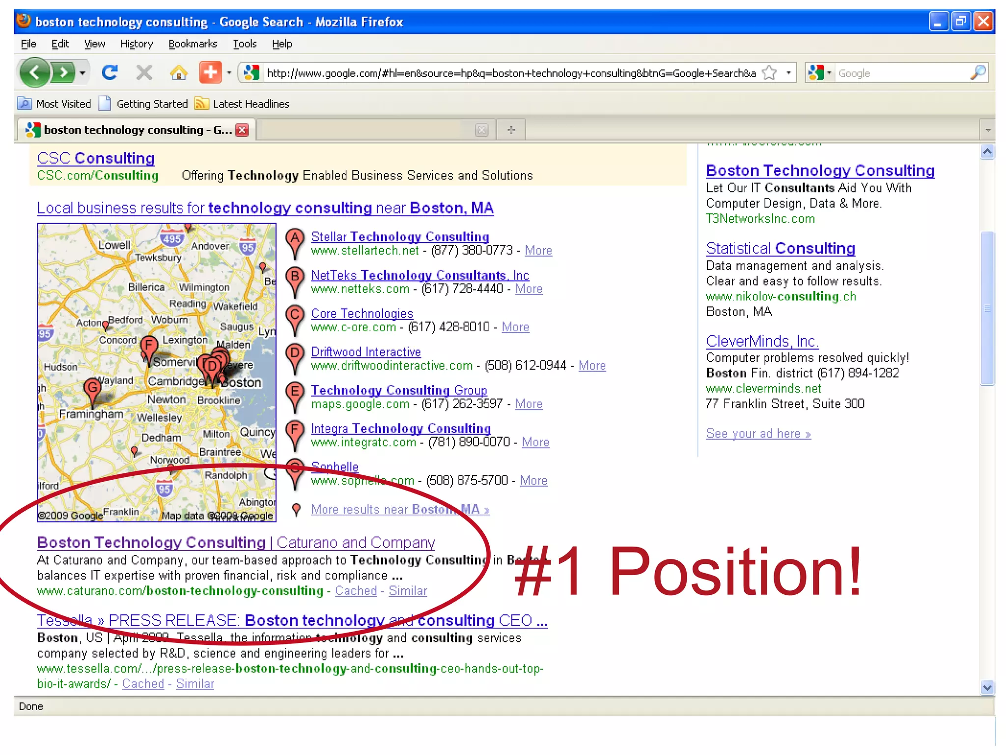Click into the Google search box
Image resolution: width=1006 pixels, height=755 pixels.
point(901,73)
